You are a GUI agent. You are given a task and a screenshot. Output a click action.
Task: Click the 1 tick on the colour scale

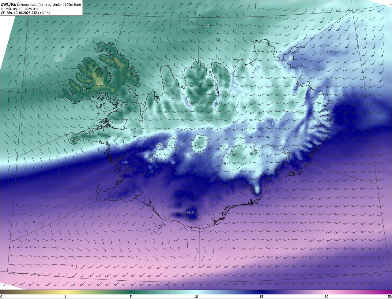click(66, 297)
